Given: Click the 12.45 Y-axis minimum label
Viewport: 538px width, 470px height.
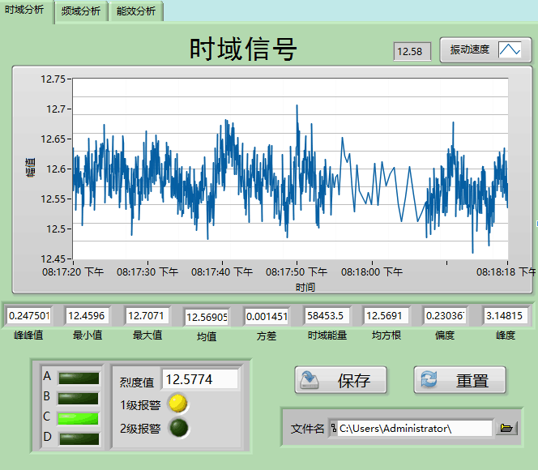Looking at the screenshot, I should [53, 258].
